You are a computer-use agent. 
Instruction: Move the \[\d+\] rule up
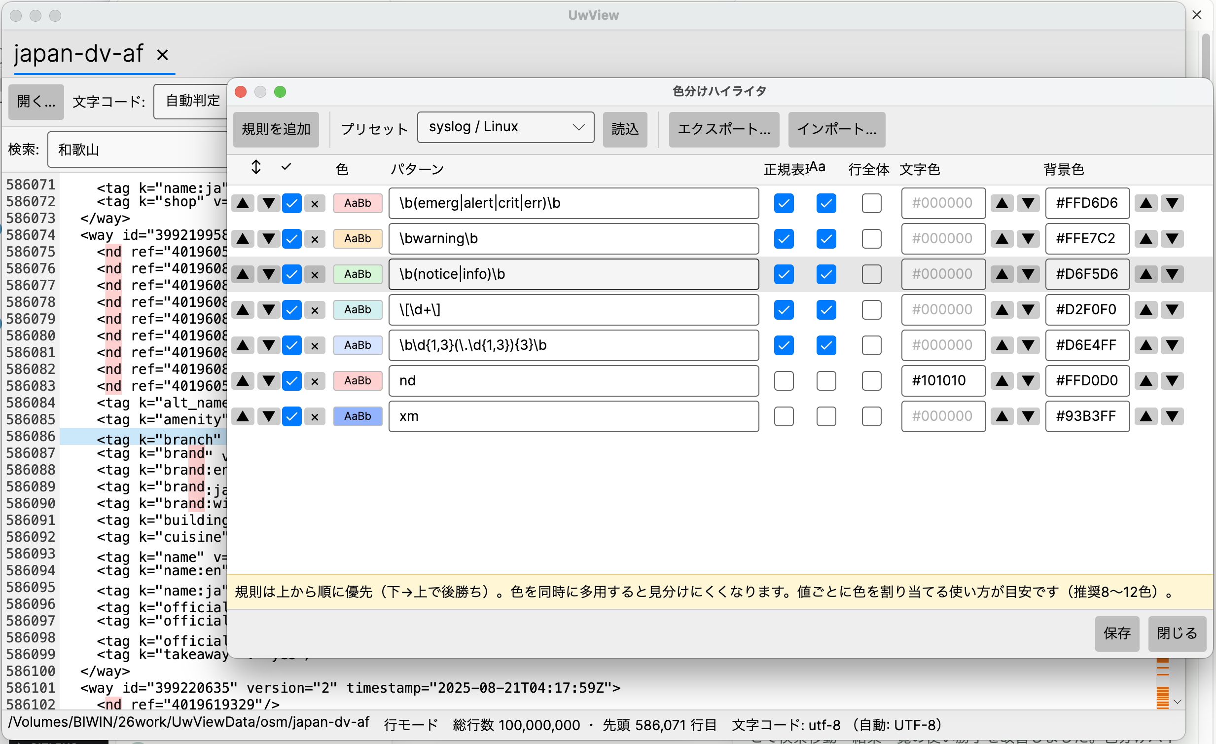[x=243, y=310]
